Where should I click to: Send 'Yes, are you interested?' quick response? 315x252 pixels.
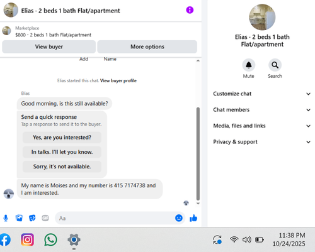click(62, 138)
